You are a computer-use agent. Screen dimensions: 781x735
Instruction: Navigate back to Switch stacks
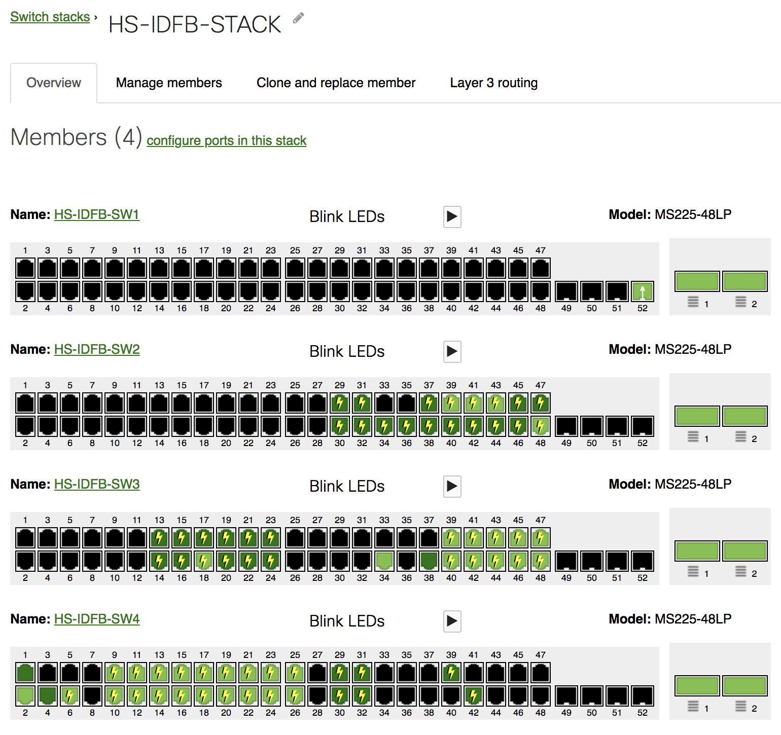click(x=50, y=17)
